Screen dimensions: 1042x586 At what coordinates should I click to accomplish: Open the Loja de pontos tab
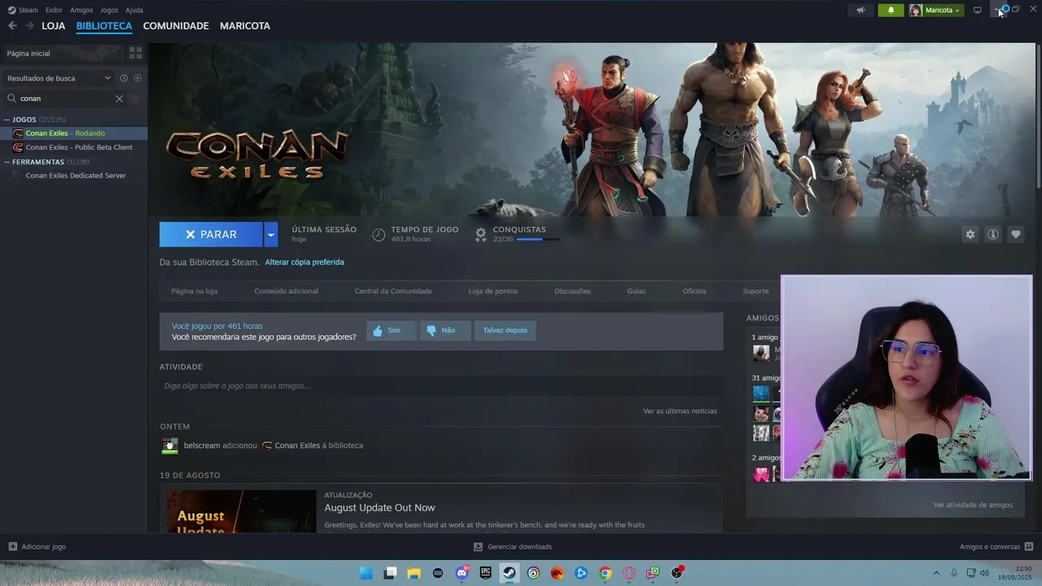tap(493, 291)
